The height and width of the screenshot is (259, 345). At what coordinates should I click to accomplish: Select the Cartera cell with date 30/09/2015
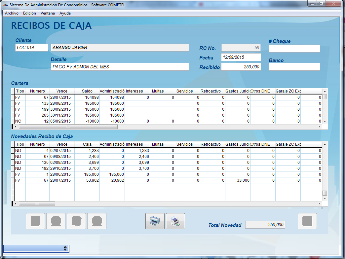coord(62,109)
